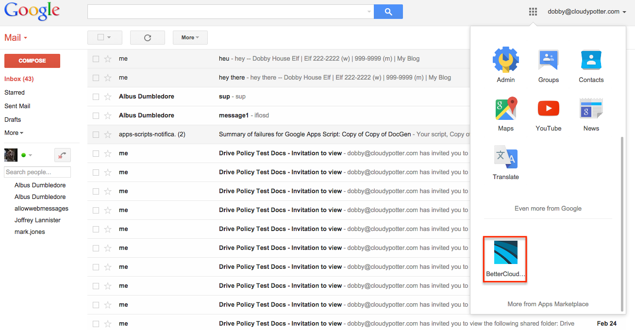Click the 'Feb 24' date on last email
635x330 pixels.
point(607,324)
